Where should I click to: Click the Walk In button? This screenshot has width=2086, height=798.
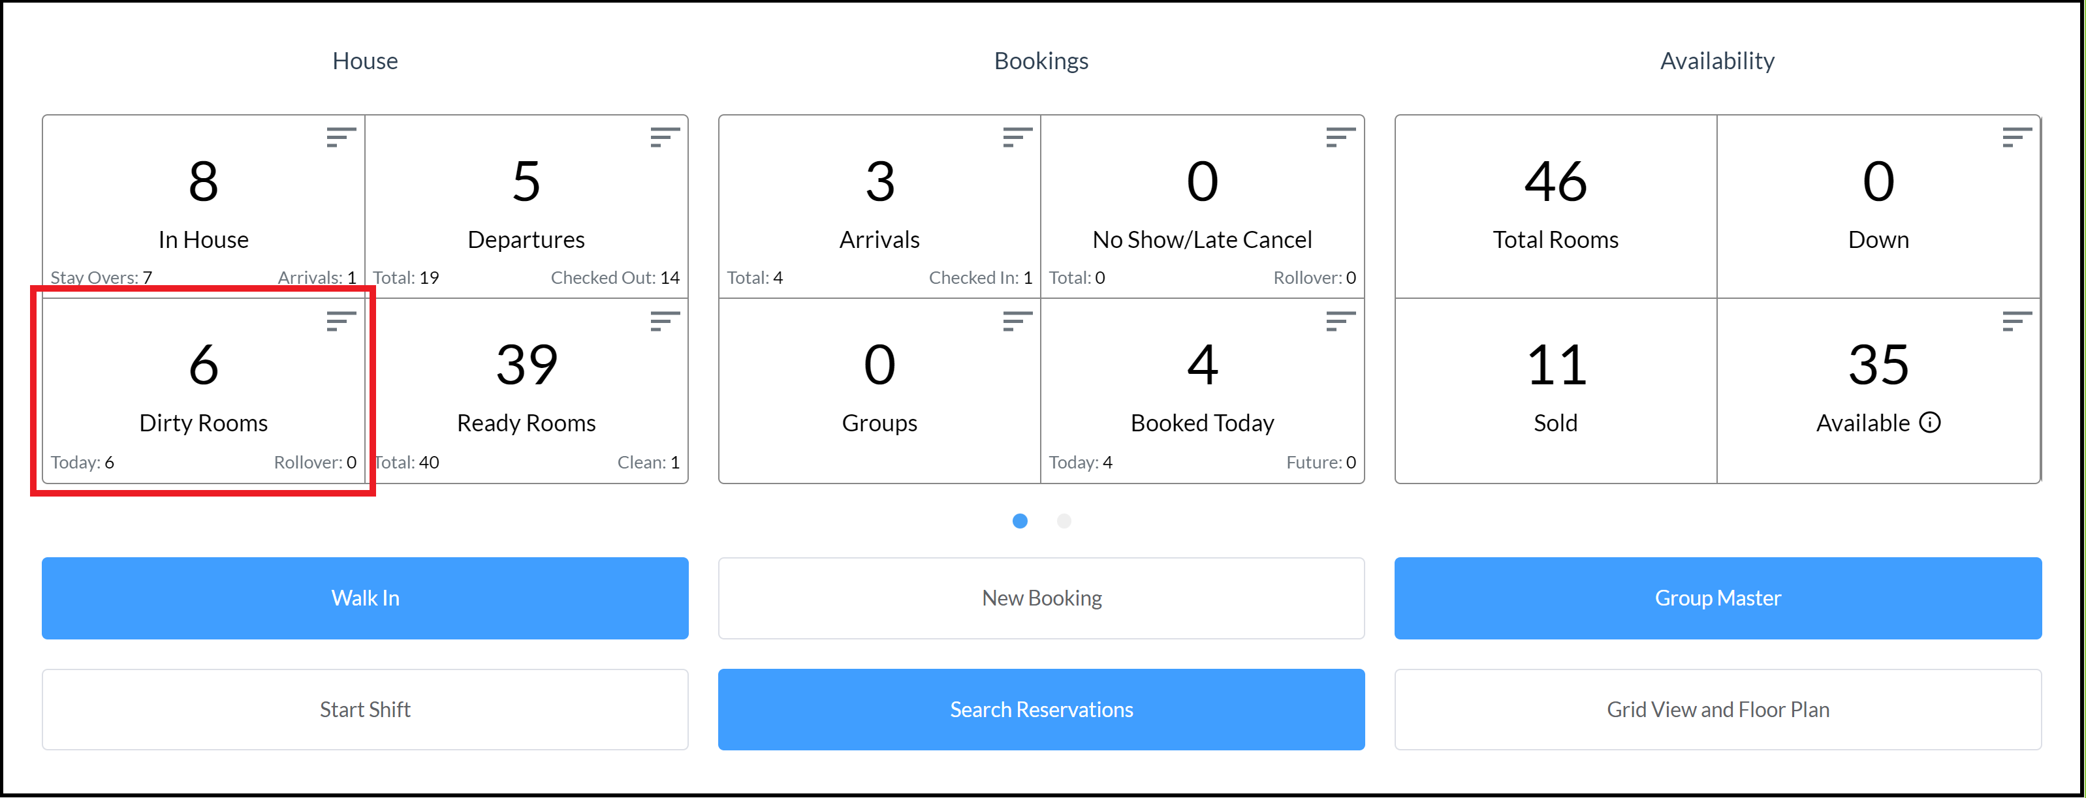[x=365, y=598]
